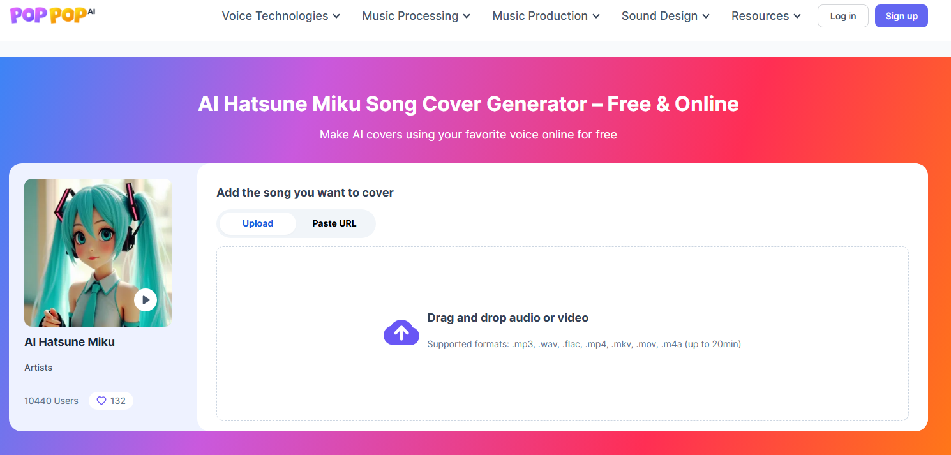Click the AI Hatsune Miku voice name
The width and height of the screenshot is (951, 455).
(x=70, y=342)
